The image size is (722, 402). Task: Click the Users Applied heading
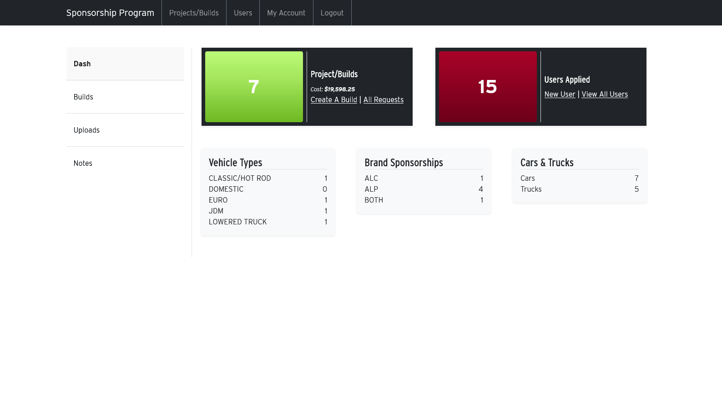[567, 79]
